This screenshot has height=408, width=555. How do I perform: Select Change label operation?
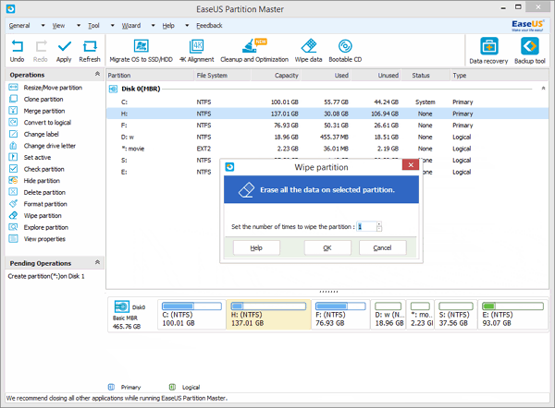[x=41, y=134]
